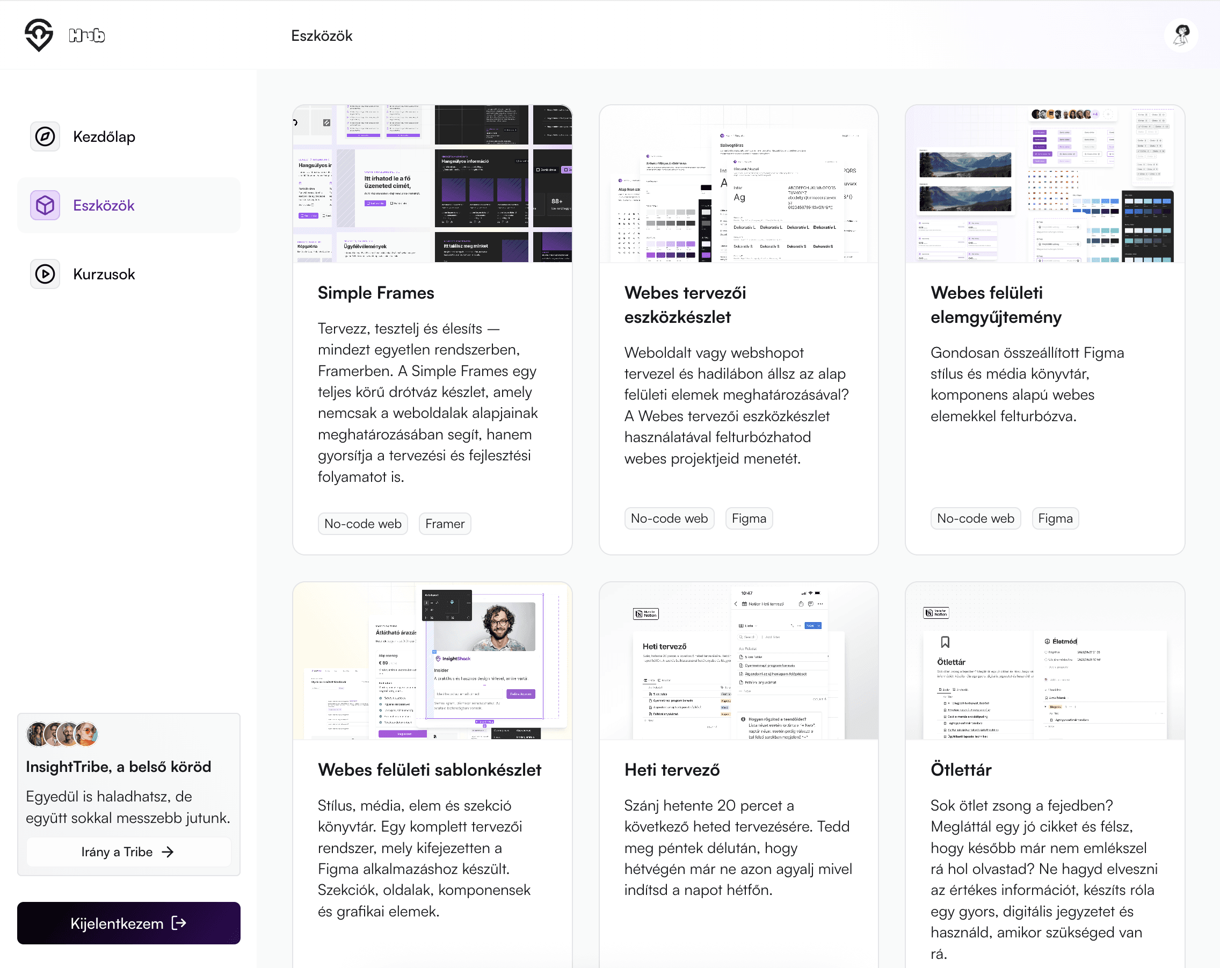
Task: Click the arrow icon in Irány a Tribe
Action: pyautogui.click(x=168, y=852)
